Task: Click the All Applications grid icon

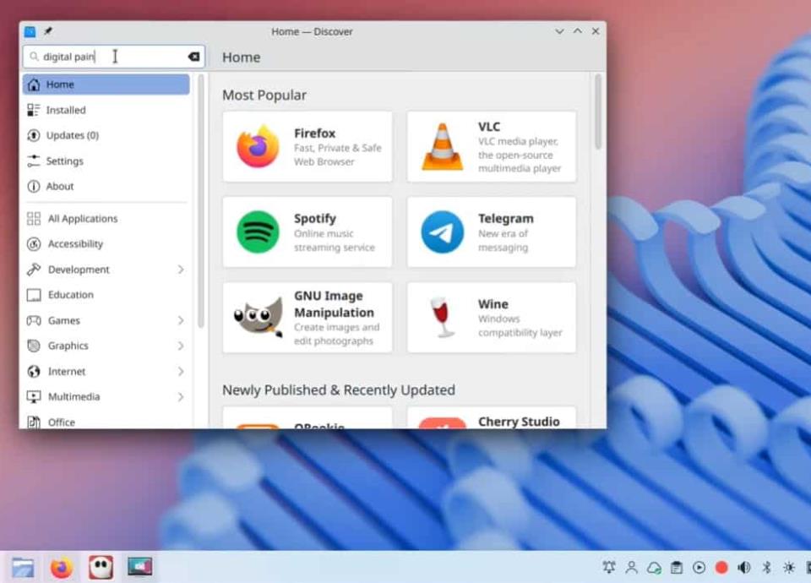Action: [x=34, y=218]
